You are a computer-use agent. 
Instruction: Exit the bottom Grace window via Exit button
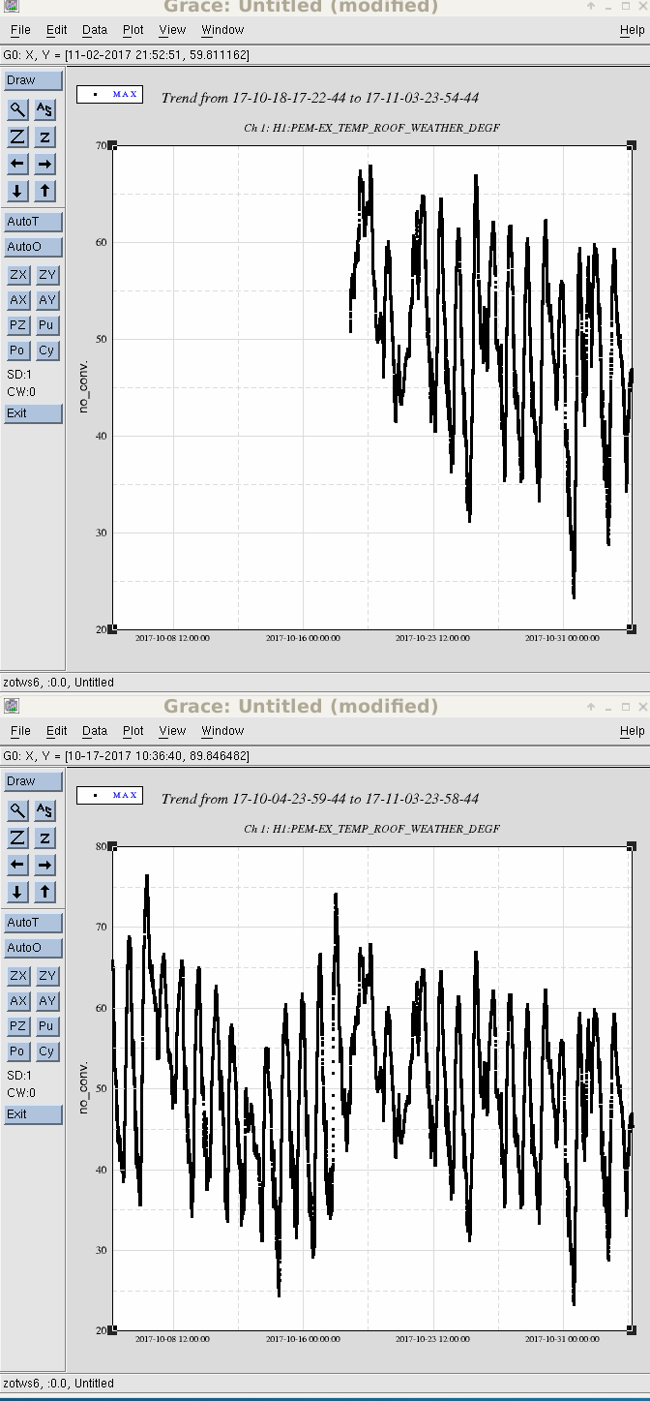click(x=33, y=1114)
